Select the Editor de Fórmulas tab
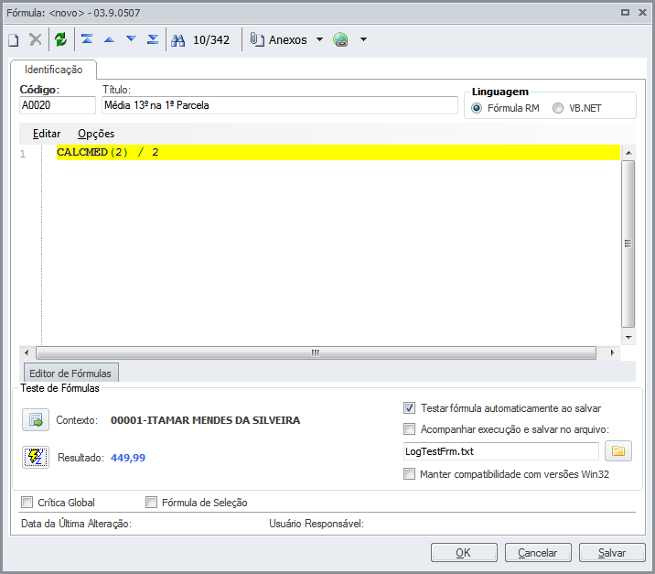 pyautogui.click(x=70, y=373)
